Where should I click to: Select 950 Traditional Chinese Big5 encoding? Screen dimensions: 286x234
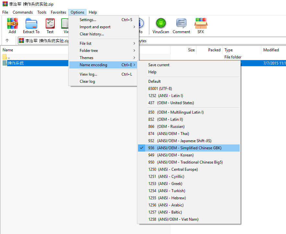(x=189, y=162)
